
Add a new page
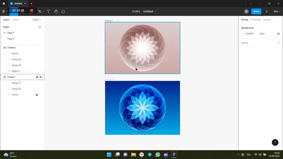[x=40, y=27]
